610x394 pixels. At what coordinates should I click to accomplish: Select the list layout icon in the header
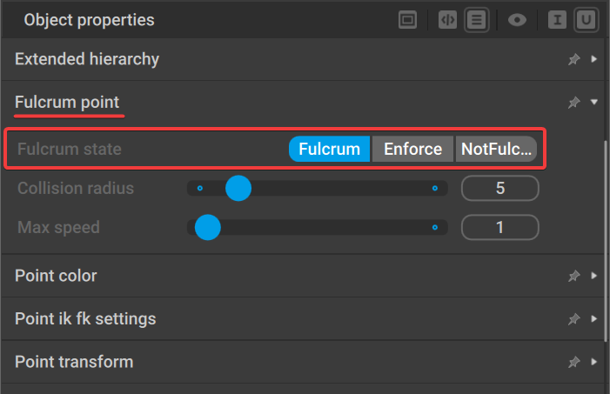pos(477,20)
